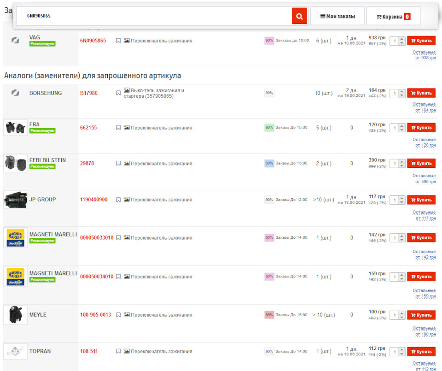Increase quantity for FEBI BILSTEIN 29878
This screenshot has width=442, height=371.
402,162
